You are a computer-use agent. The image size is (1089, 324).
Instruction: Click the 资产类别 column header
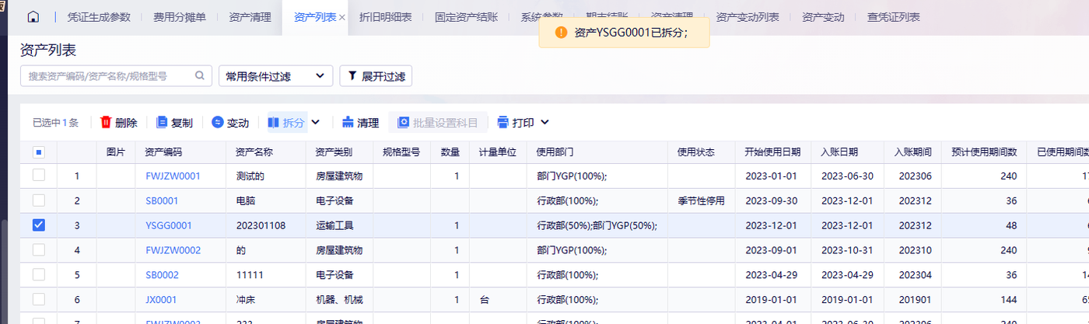[x=339, y=152]
